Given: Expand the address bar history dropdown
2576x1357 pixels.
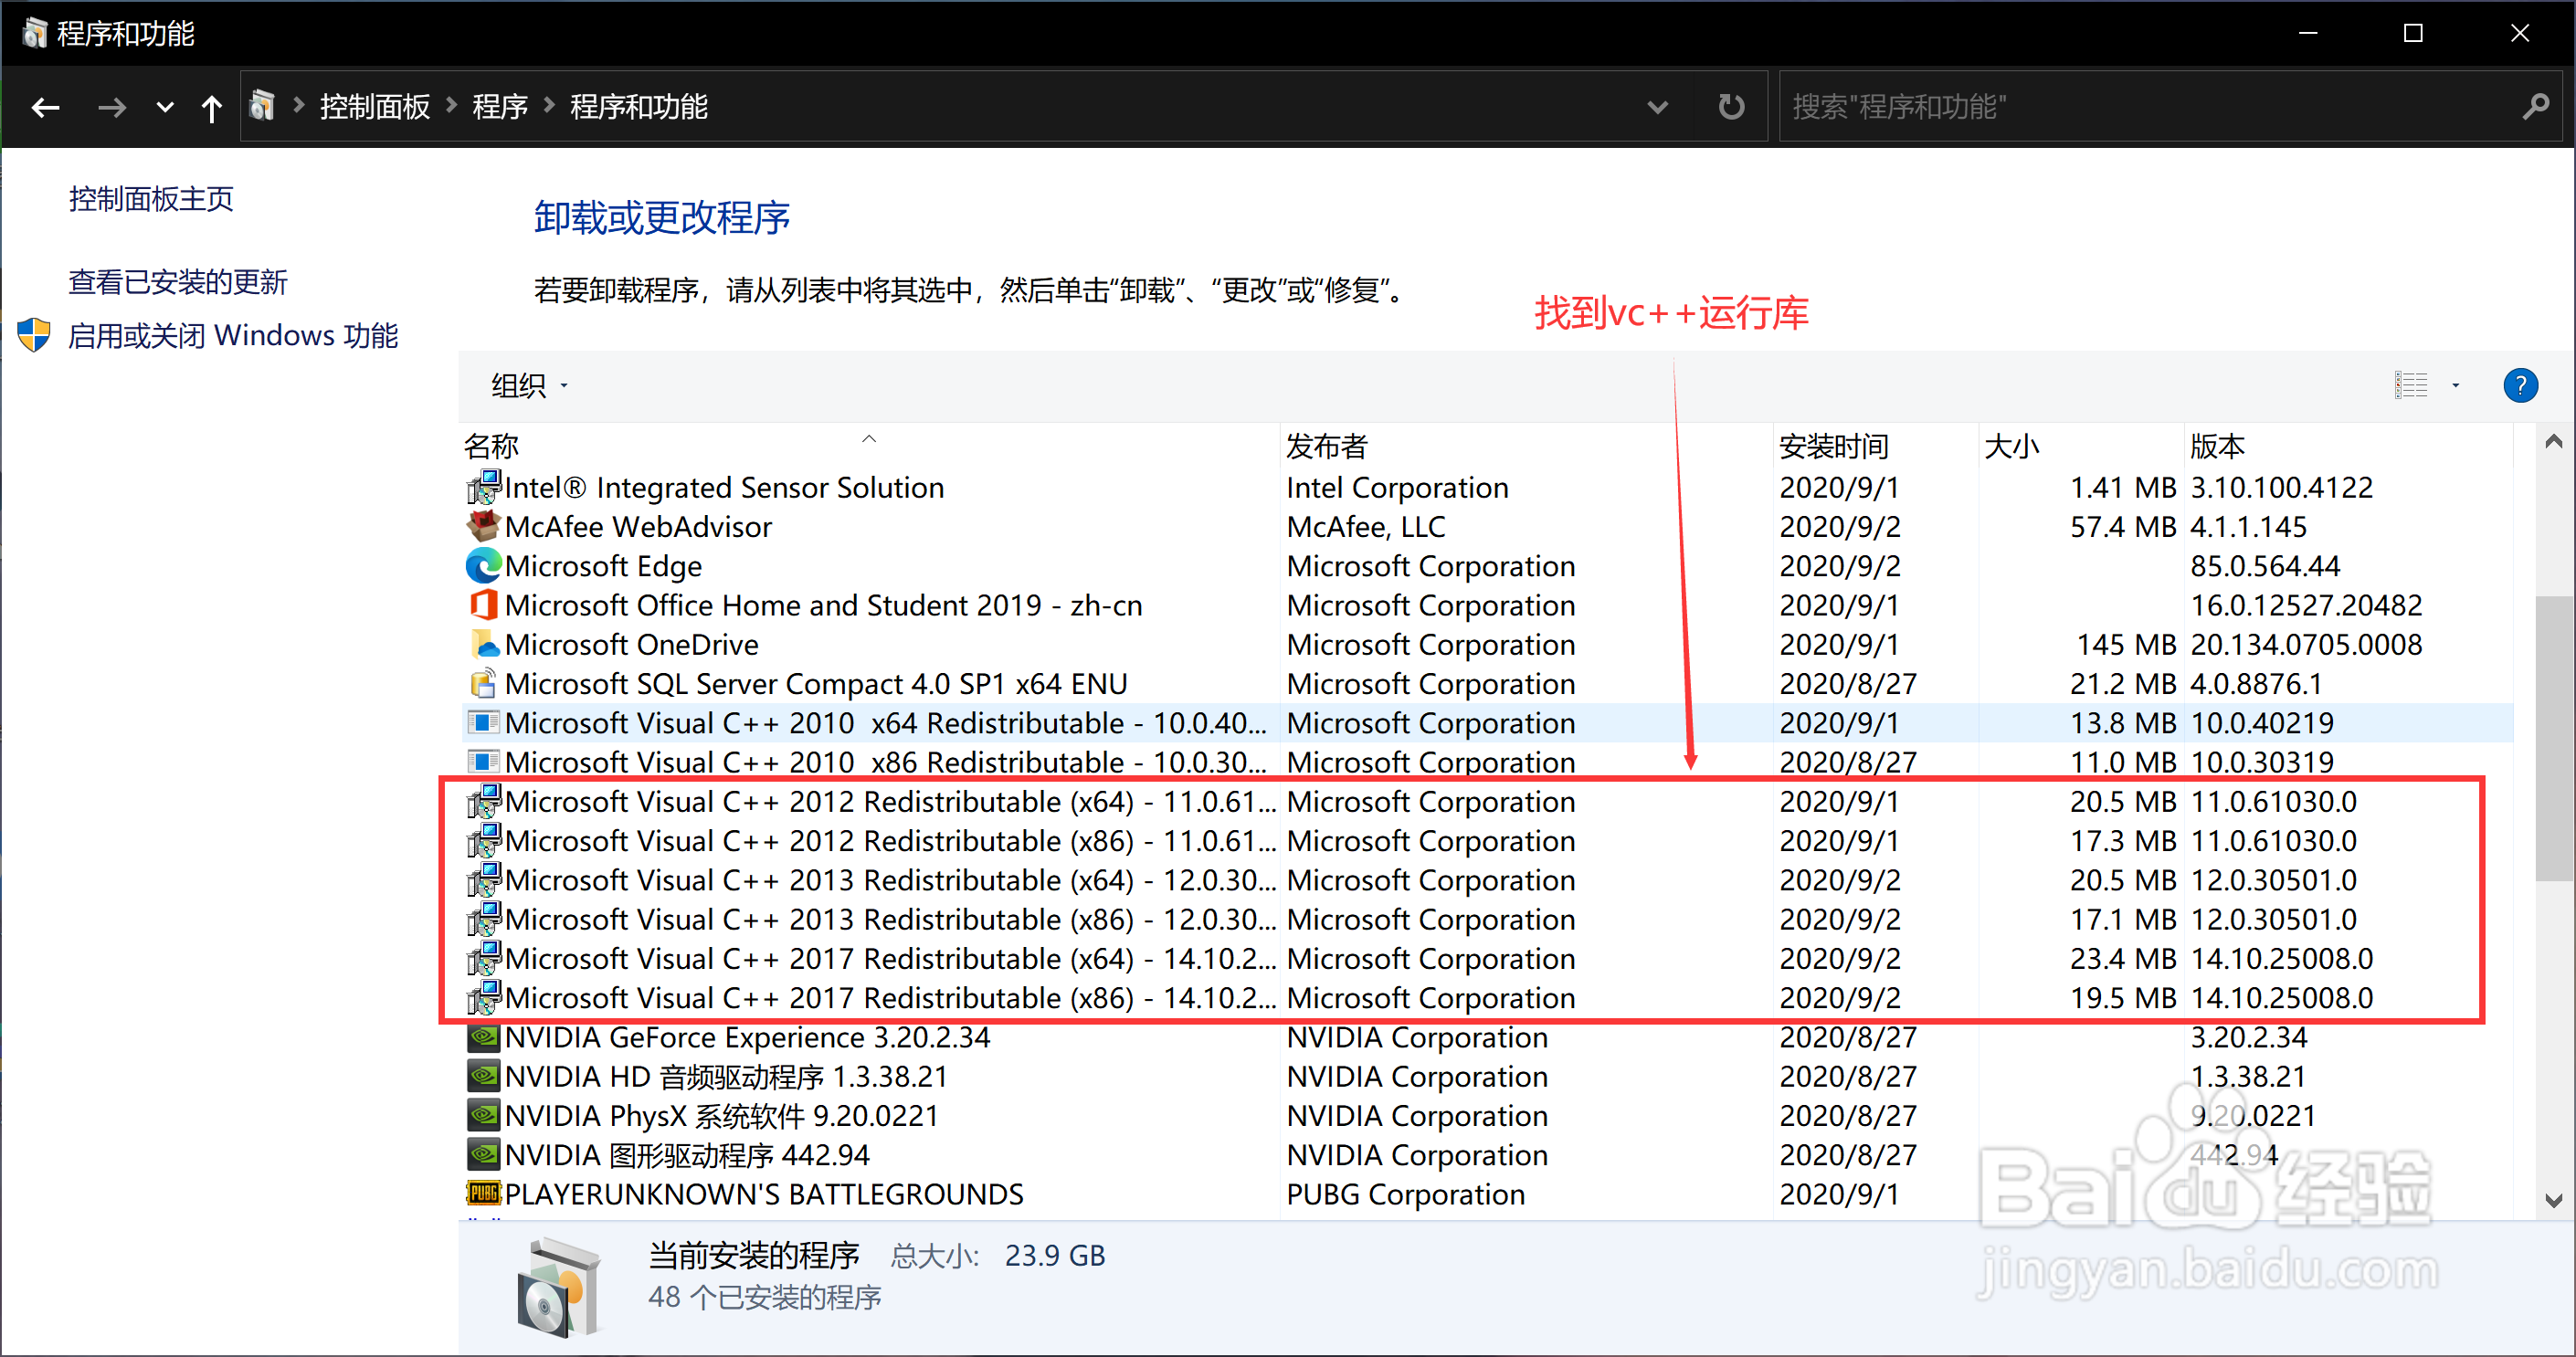Looking at the screenshot, I should (x=1657, y=106).
